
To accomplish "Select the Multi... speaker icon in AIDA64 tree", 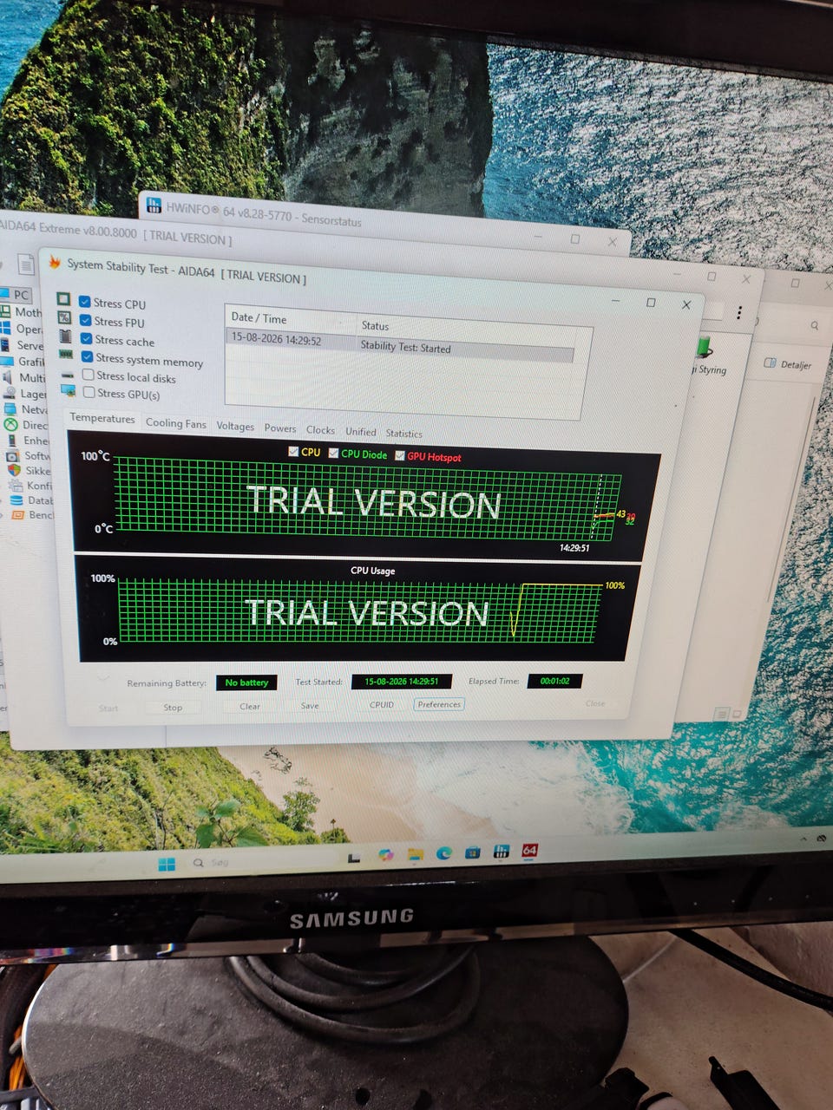I will coord(8,376).
